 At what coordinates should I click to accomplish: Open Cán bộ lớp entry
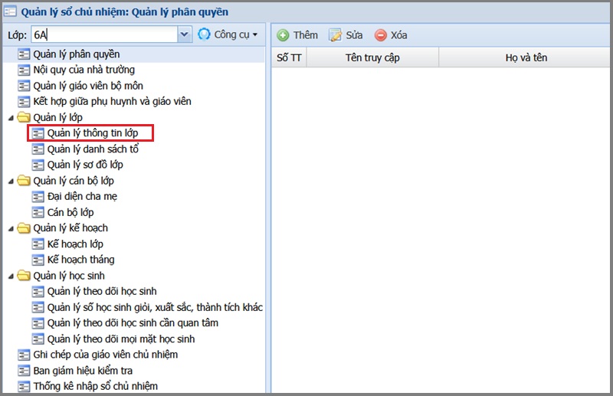70,212
